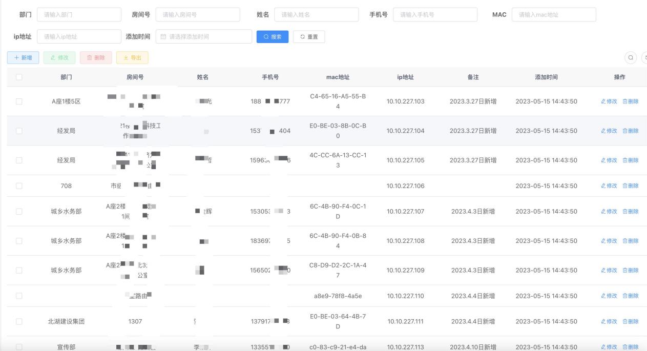647x351 pixels.
Task: Edit the row with IP 10.10.227.106
Action: click(x=609, y=186)
